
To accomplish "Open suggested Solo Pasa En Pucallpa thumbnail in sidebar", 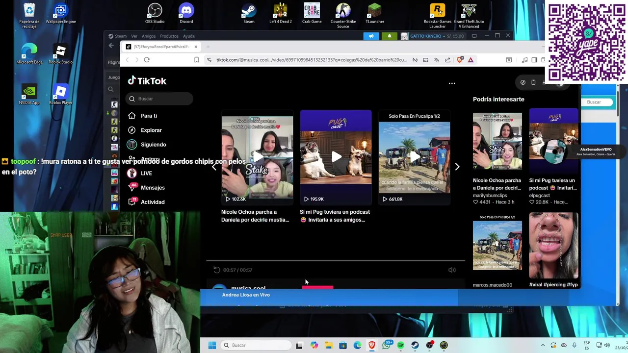I will (x=497, y=245).
